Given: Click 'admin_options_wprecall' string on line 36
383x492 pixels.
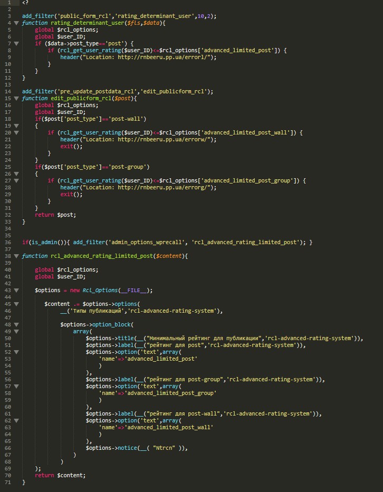Looking at the screenshot, I should point(147,242).
